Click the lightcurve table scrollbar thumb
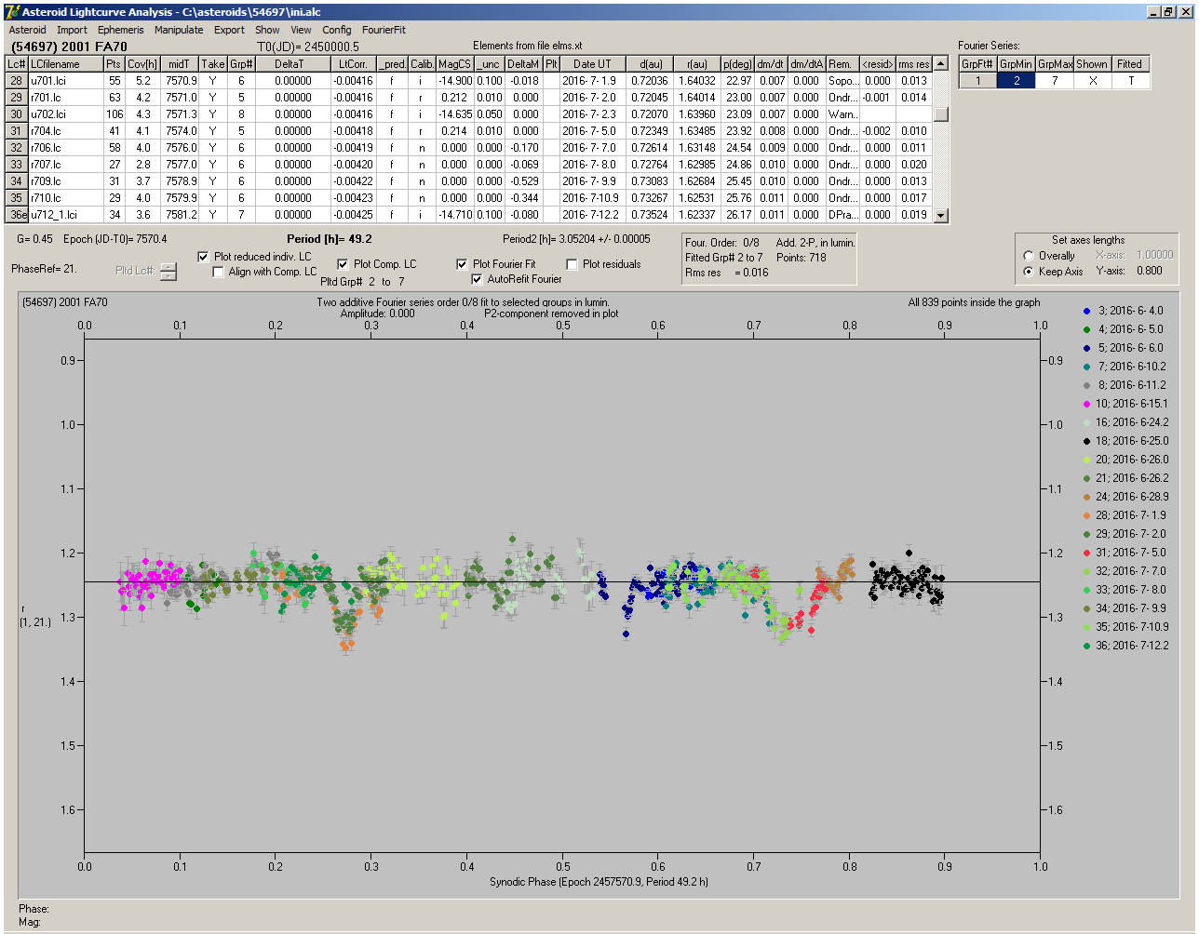The height and width of the screenshot is (934, 1199). pos(941,114)
